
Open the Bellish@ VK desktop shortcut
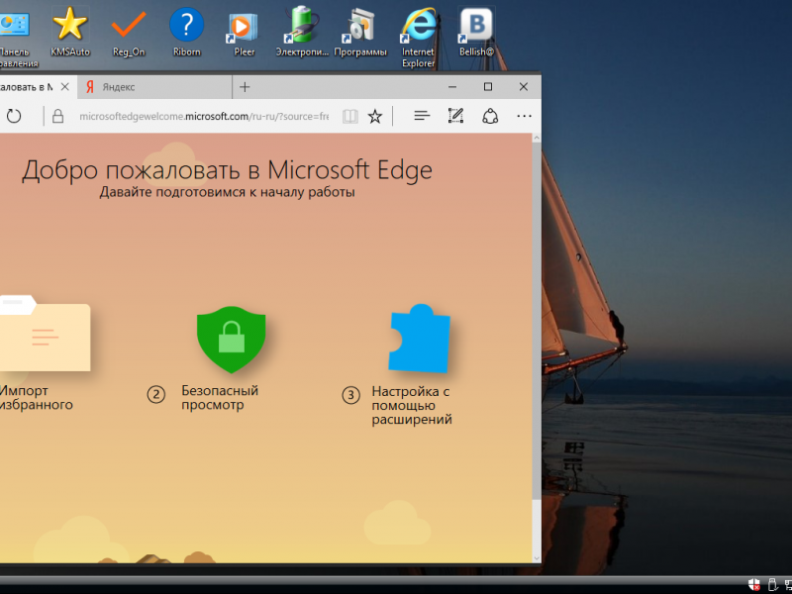(x=476, y=31)
